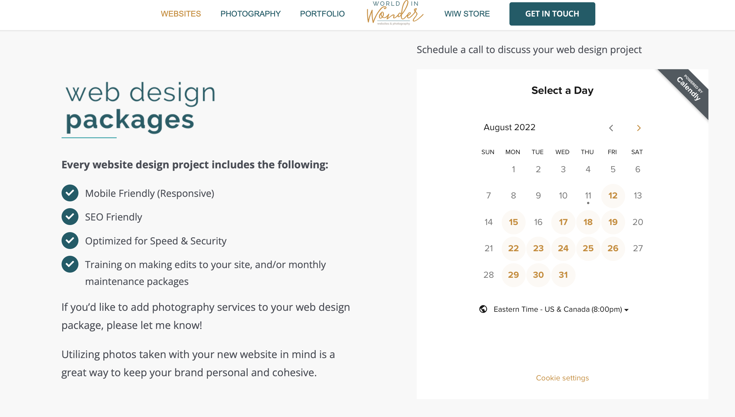Toggle visibility of Mobile Friendly checkbox
The height and width of the screenshot is (417, 735).
69,193
